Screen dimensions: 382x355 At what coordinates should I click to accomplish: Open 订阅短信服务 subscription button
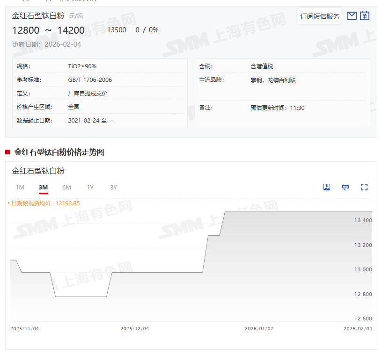coord(320,16)
